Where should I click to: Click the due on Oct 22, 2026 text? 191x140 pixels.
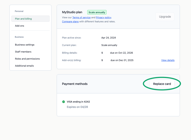[121, 53]
